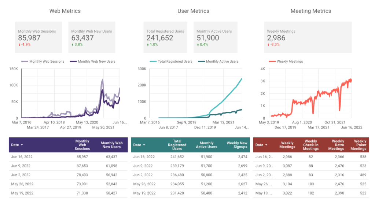This screenshot has height=200, width=375.
Task: Click the green up arrow under Monthly Web New Users
Action: point(73,45)
